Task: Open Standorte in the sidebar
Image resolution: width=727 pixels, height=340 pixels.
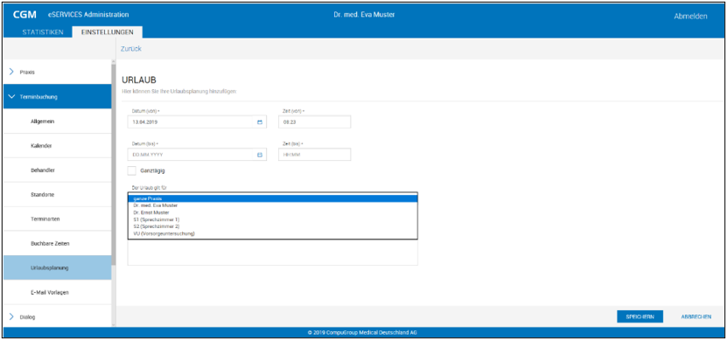Action: (58, 195)
